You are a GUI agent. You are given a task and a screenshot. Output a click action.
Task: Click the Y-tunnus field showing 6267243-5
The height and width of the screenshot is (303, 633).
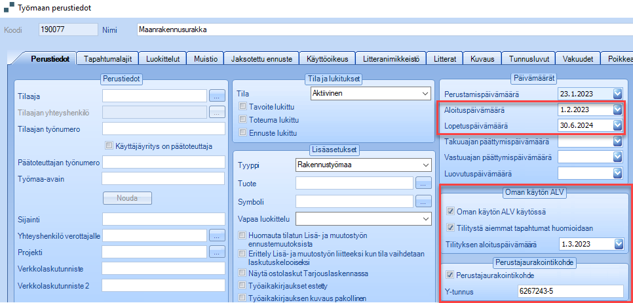coord(571,291)
